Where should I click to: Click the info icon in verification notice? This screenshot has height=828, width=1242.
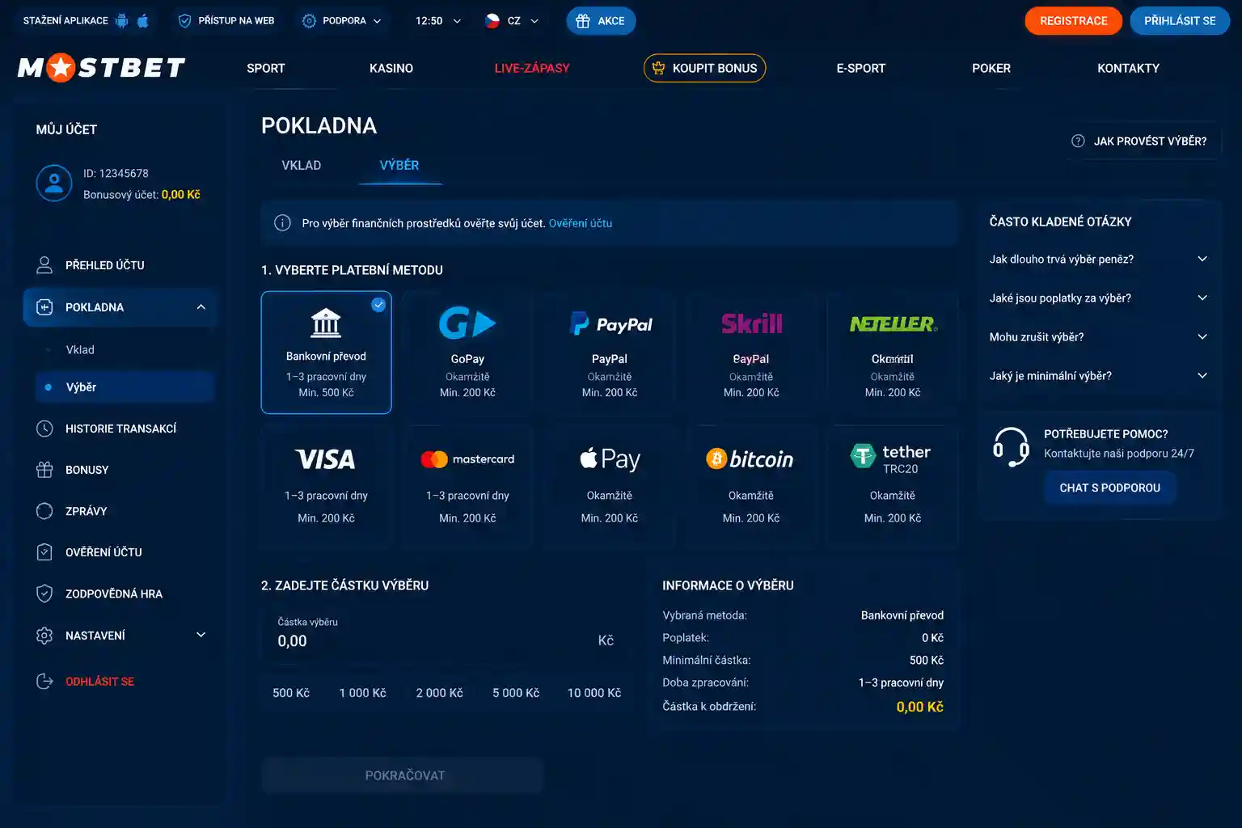[282, 223]
